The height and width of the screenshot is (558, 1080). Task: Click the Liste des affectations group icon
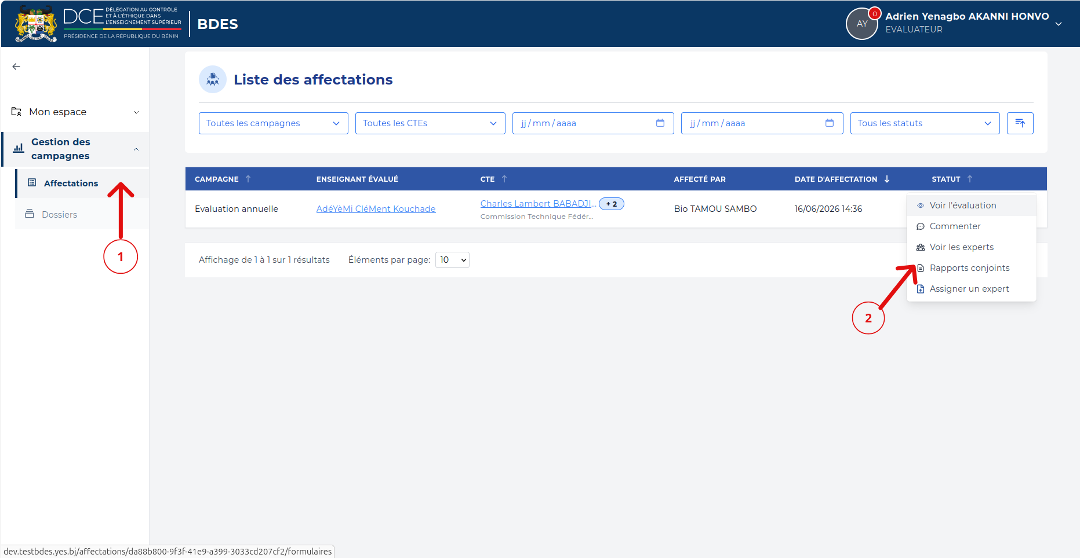pos(213,79)
